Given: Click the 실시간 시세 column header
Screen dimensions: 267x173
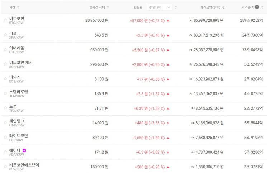Looking at the screenshot, I should coord(97,7).
